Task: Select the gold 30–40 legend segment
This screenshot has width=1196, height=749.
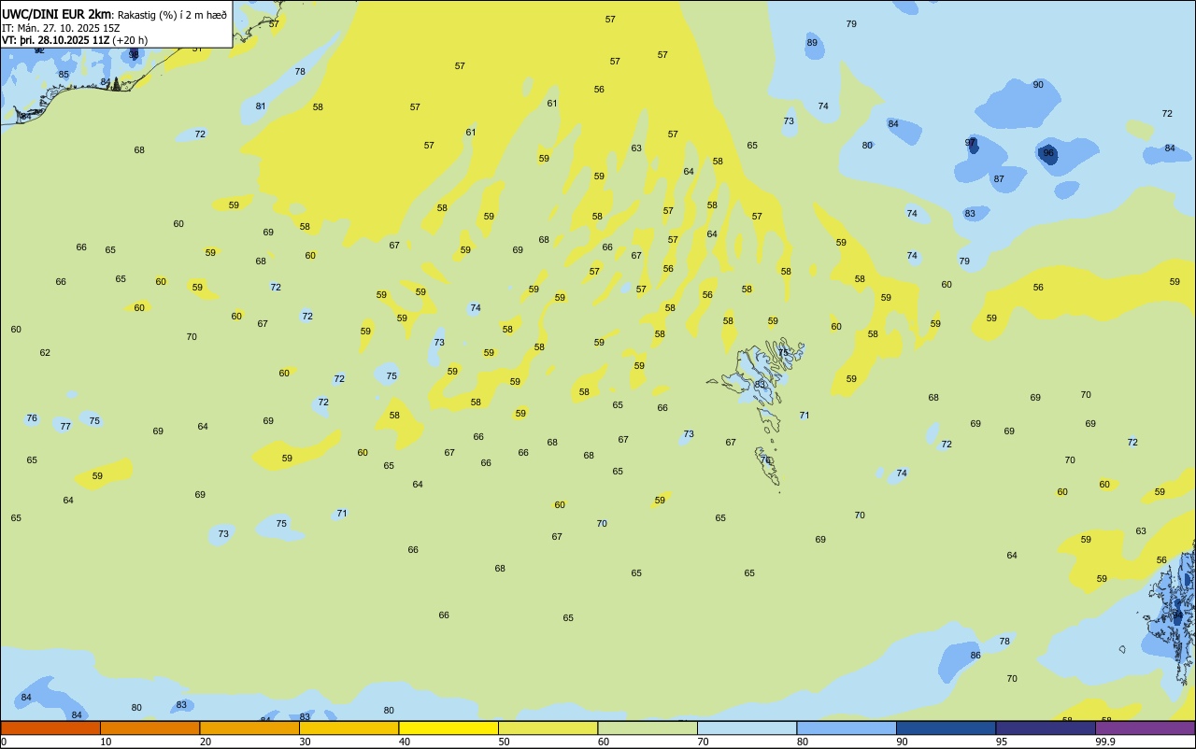Action: tap(349, 728)
